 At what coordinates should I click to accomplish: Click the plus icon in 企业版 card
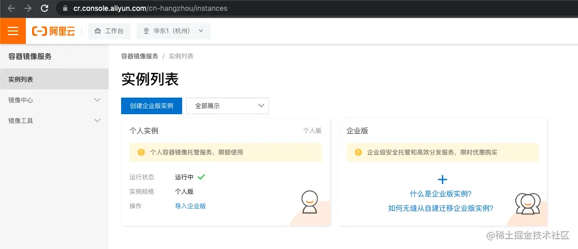pyautogui.click(x=442, y=179)
